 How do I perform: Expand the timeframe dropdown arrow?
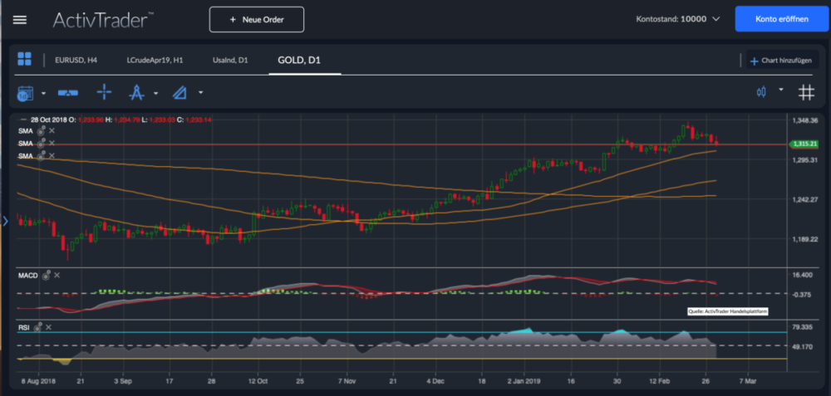coord(43,93)
